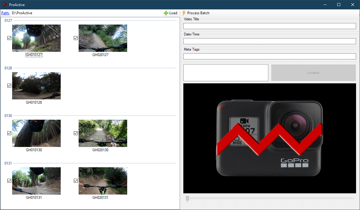Viewport: 360px width, 210px height.
Task: Click the GH010130 file name label
Action: tap(34, 150)
